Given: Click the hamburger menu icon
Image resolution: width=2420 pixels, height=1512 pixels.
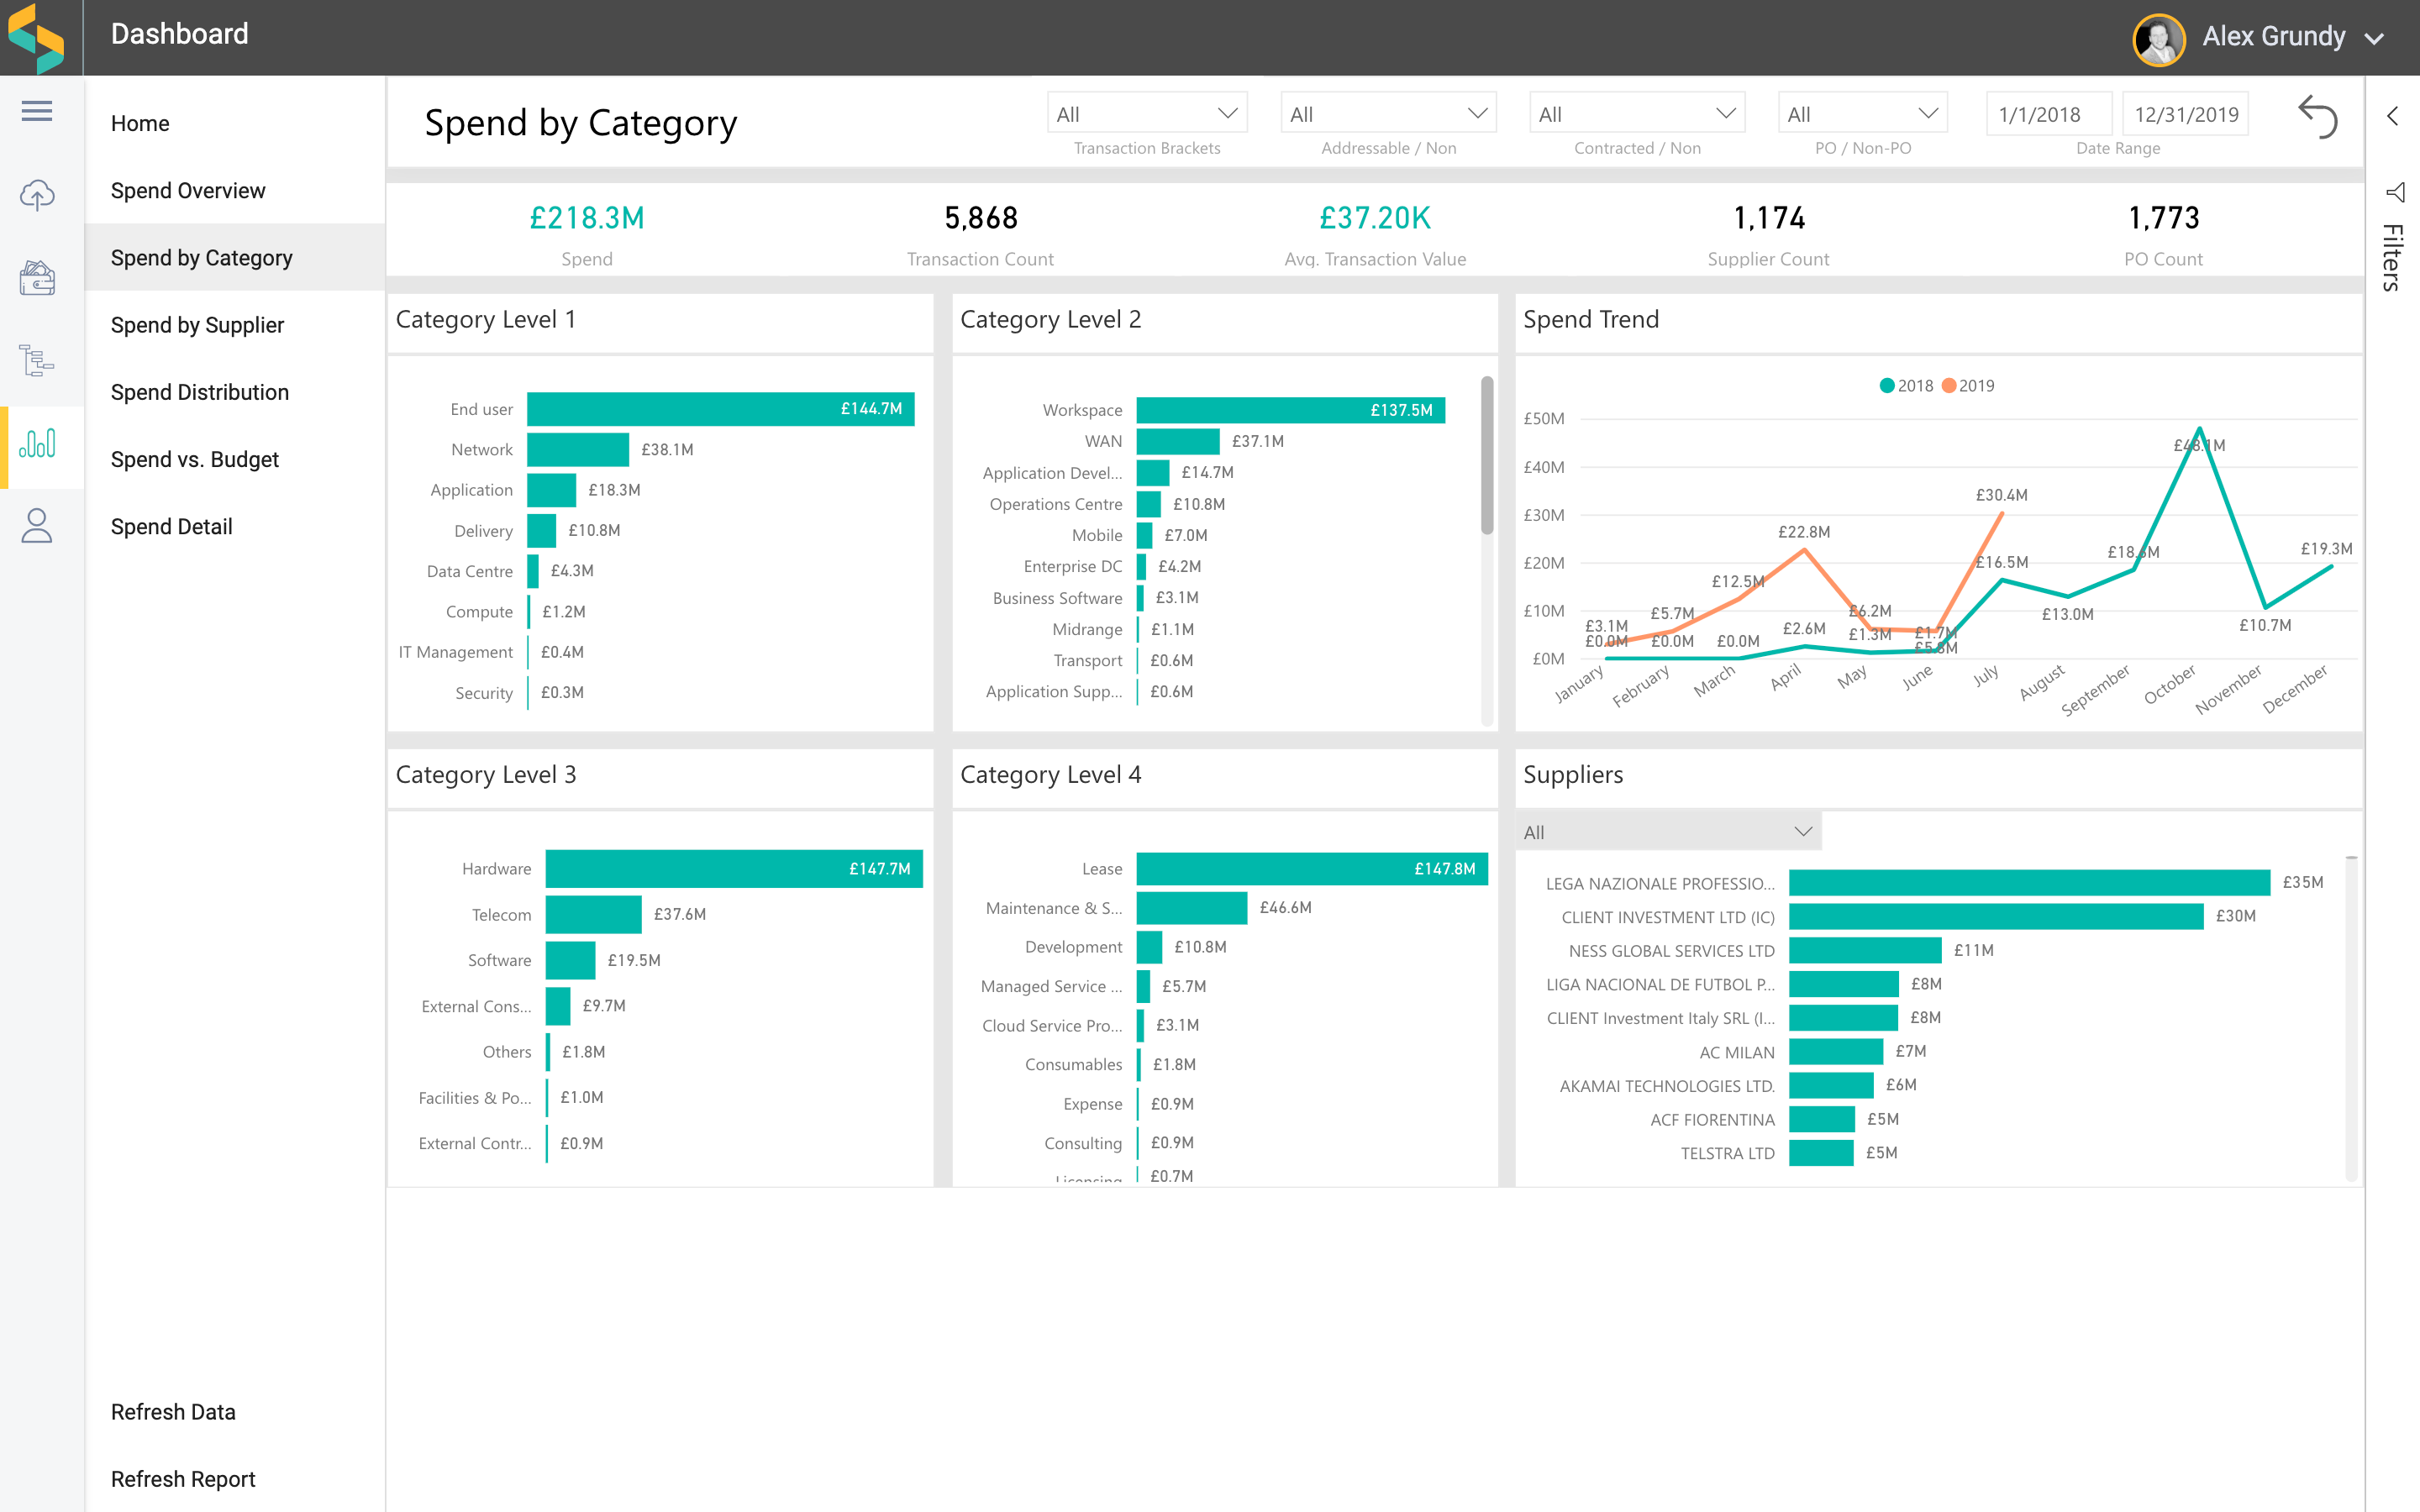Looking at the screenshot, I should [37, 110].
